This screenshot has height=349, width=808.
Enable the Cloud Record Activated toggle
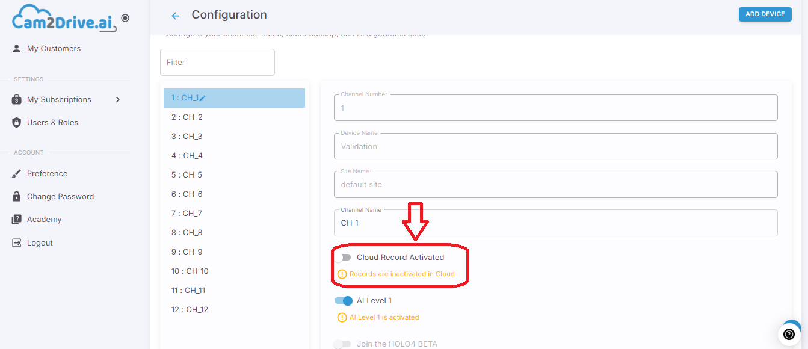point(342,258)
